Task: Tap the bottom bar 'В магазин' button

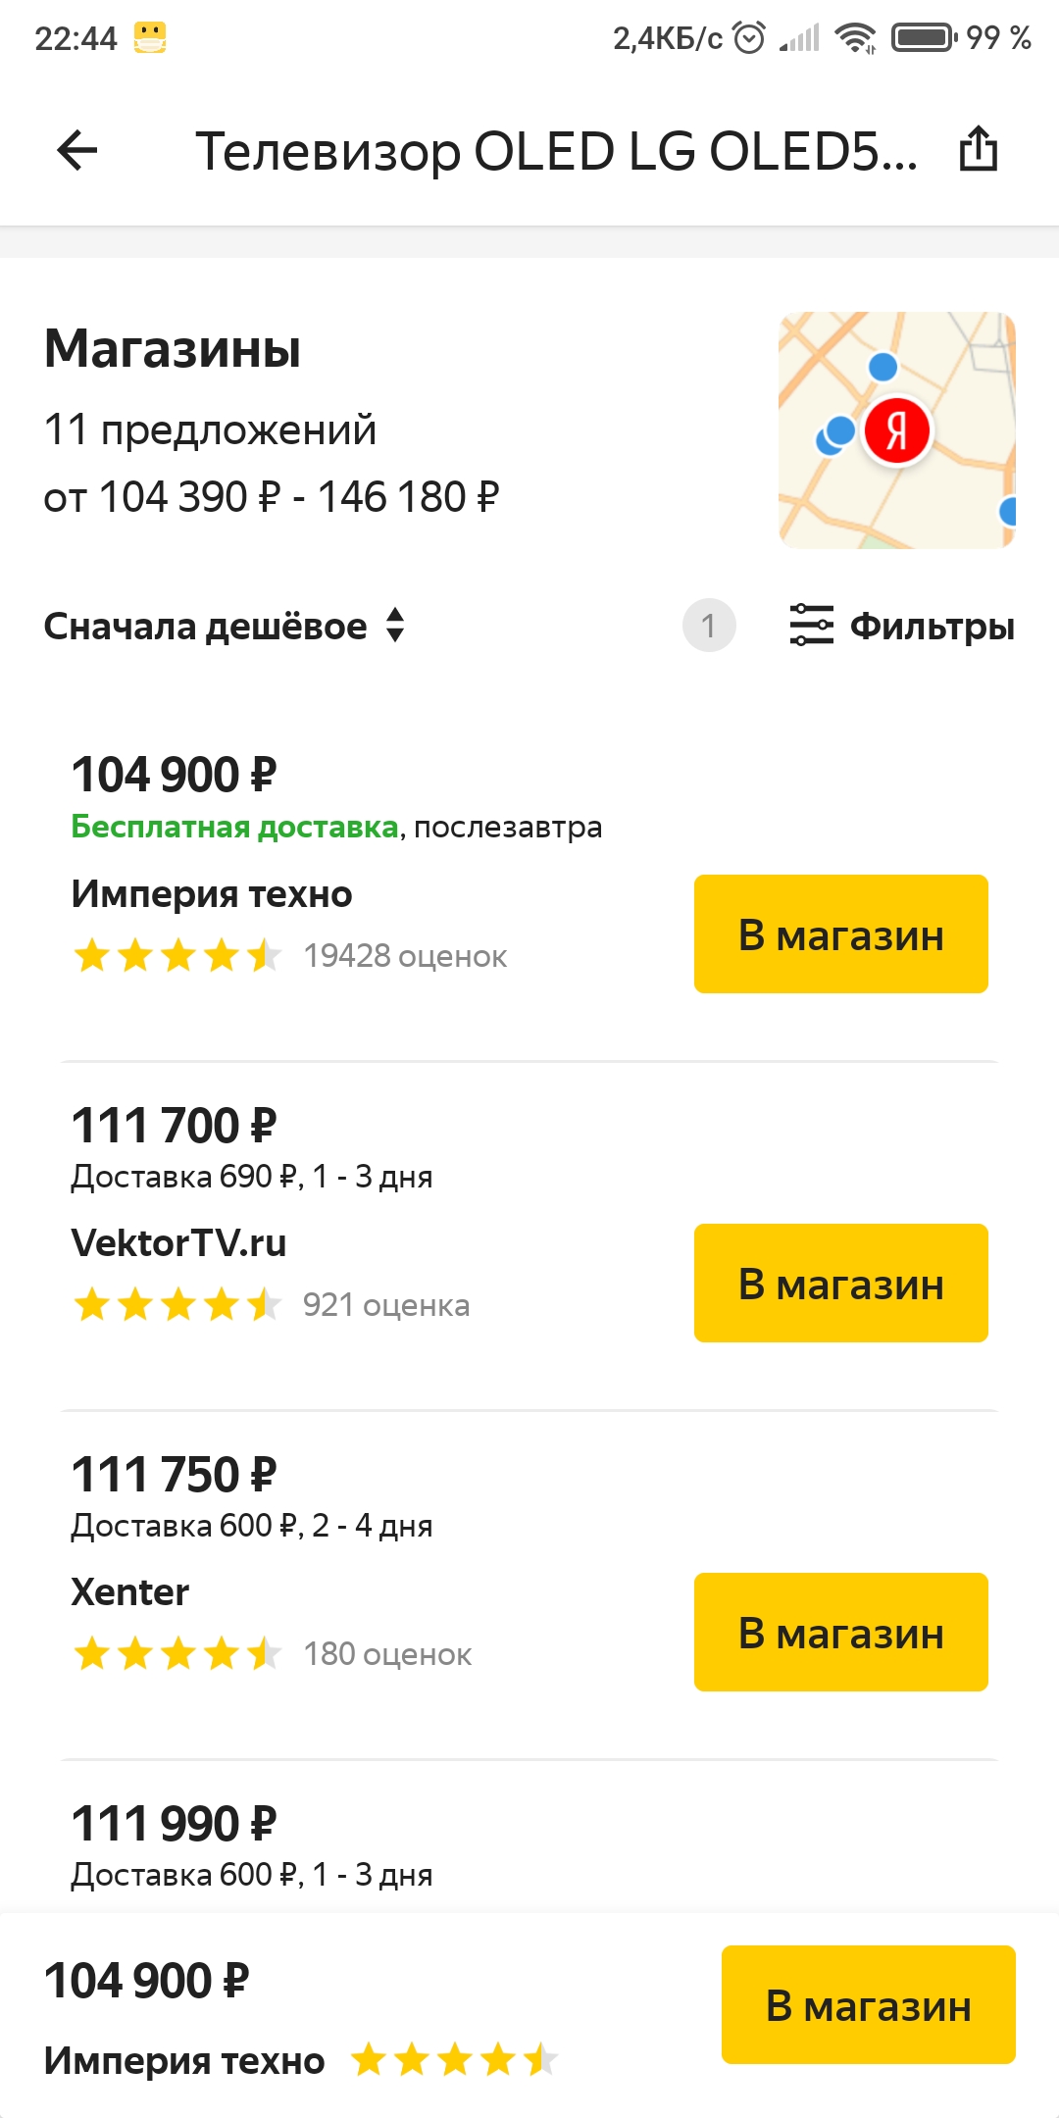Action: coord(868,2005)
